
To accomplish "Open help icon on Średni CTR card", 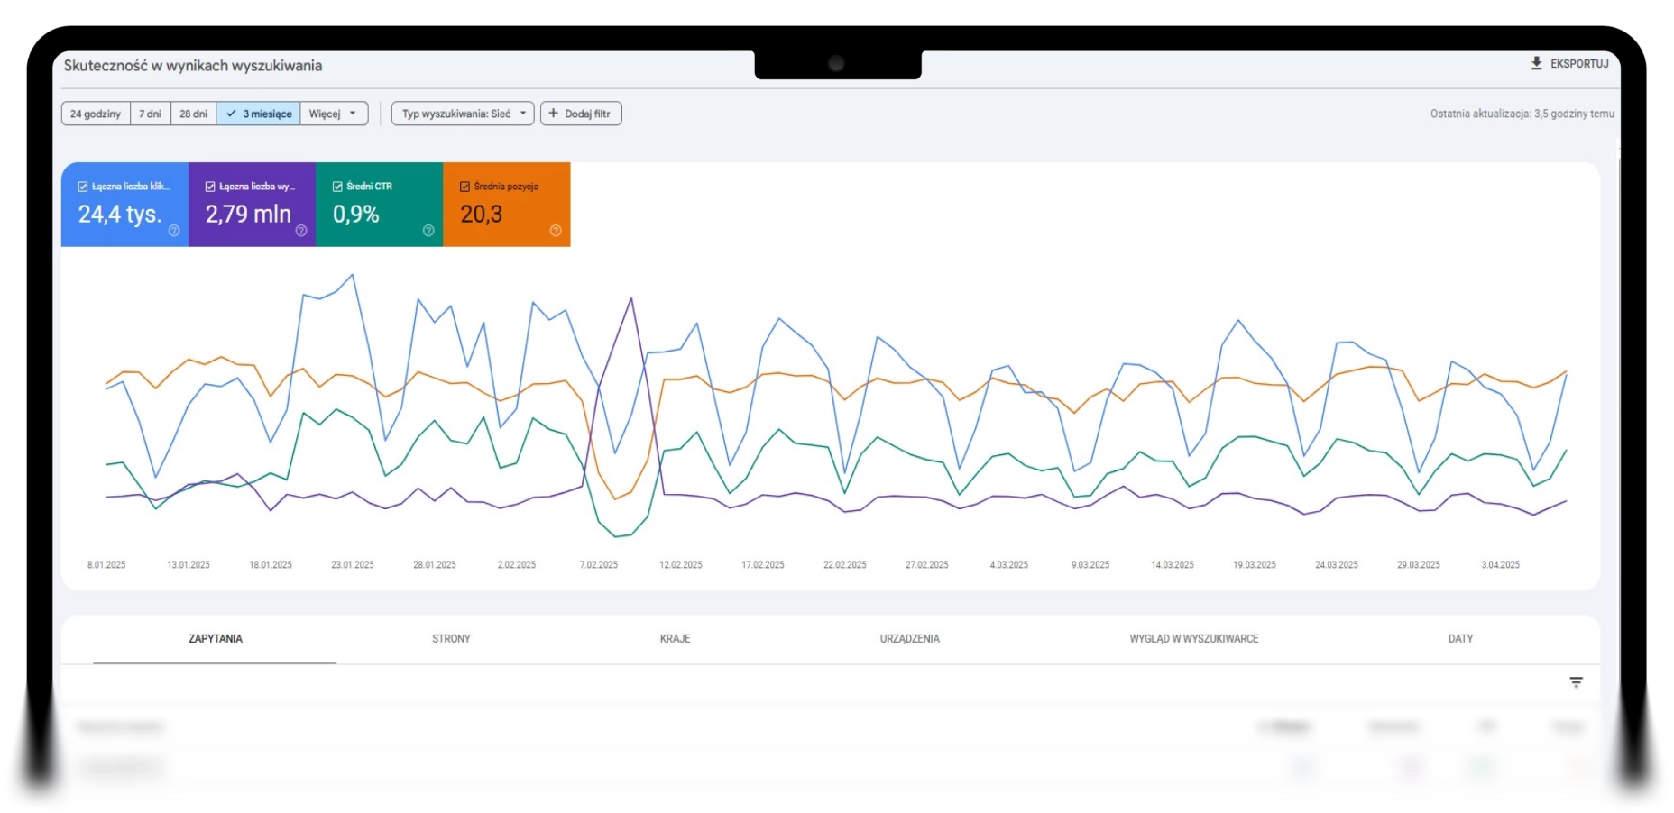I will 428,231.
